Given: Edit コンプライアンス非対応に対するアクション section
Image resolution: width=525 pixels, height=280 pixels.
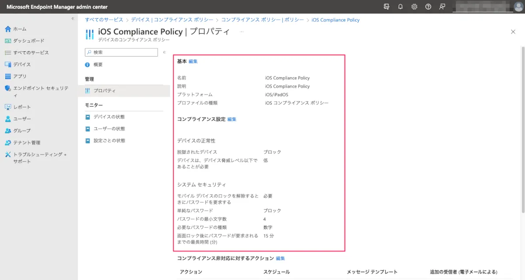Looking at the screenshot, I should 280,259.
